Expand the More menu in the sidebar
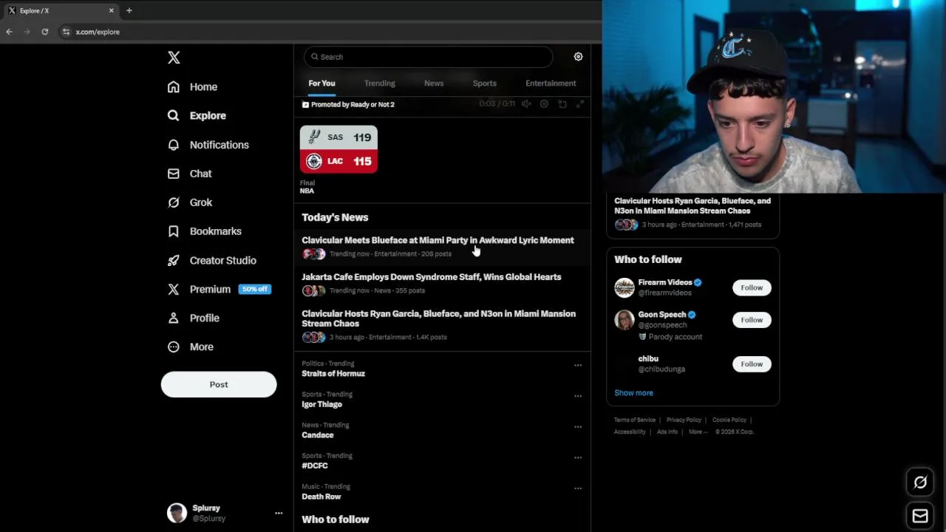Screen dimensions: 946x532 (x=191, y=347)
